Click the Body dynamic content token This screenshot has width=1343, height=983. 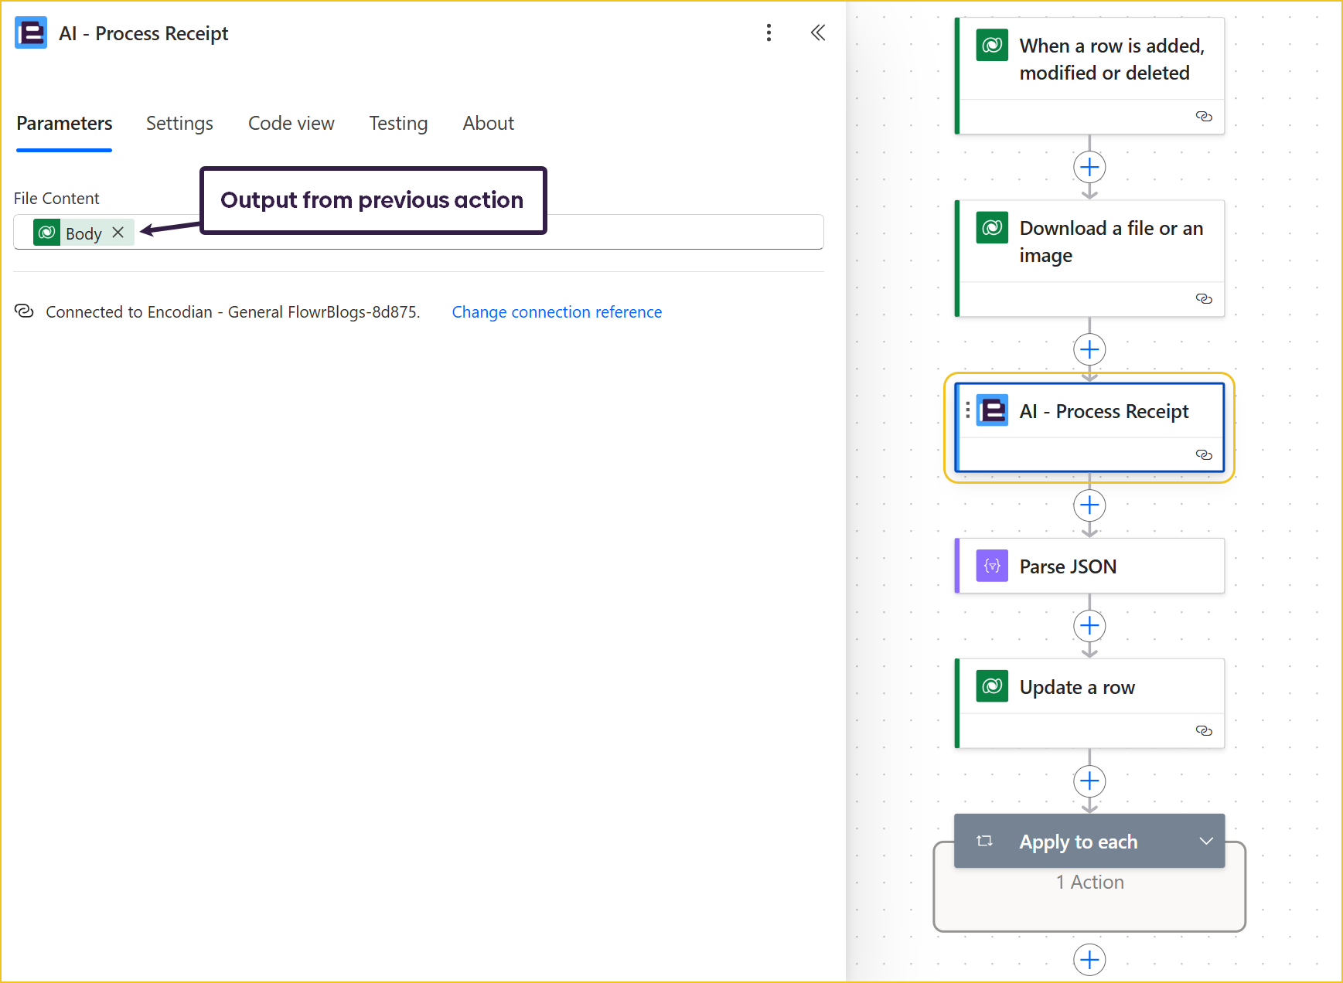pyautogui.click(x=84, y=233)
